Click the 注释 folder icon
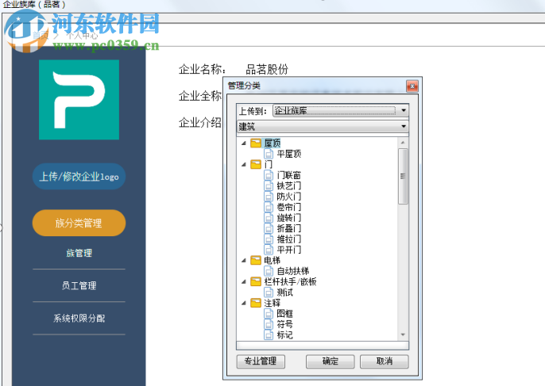 [256, 303]
